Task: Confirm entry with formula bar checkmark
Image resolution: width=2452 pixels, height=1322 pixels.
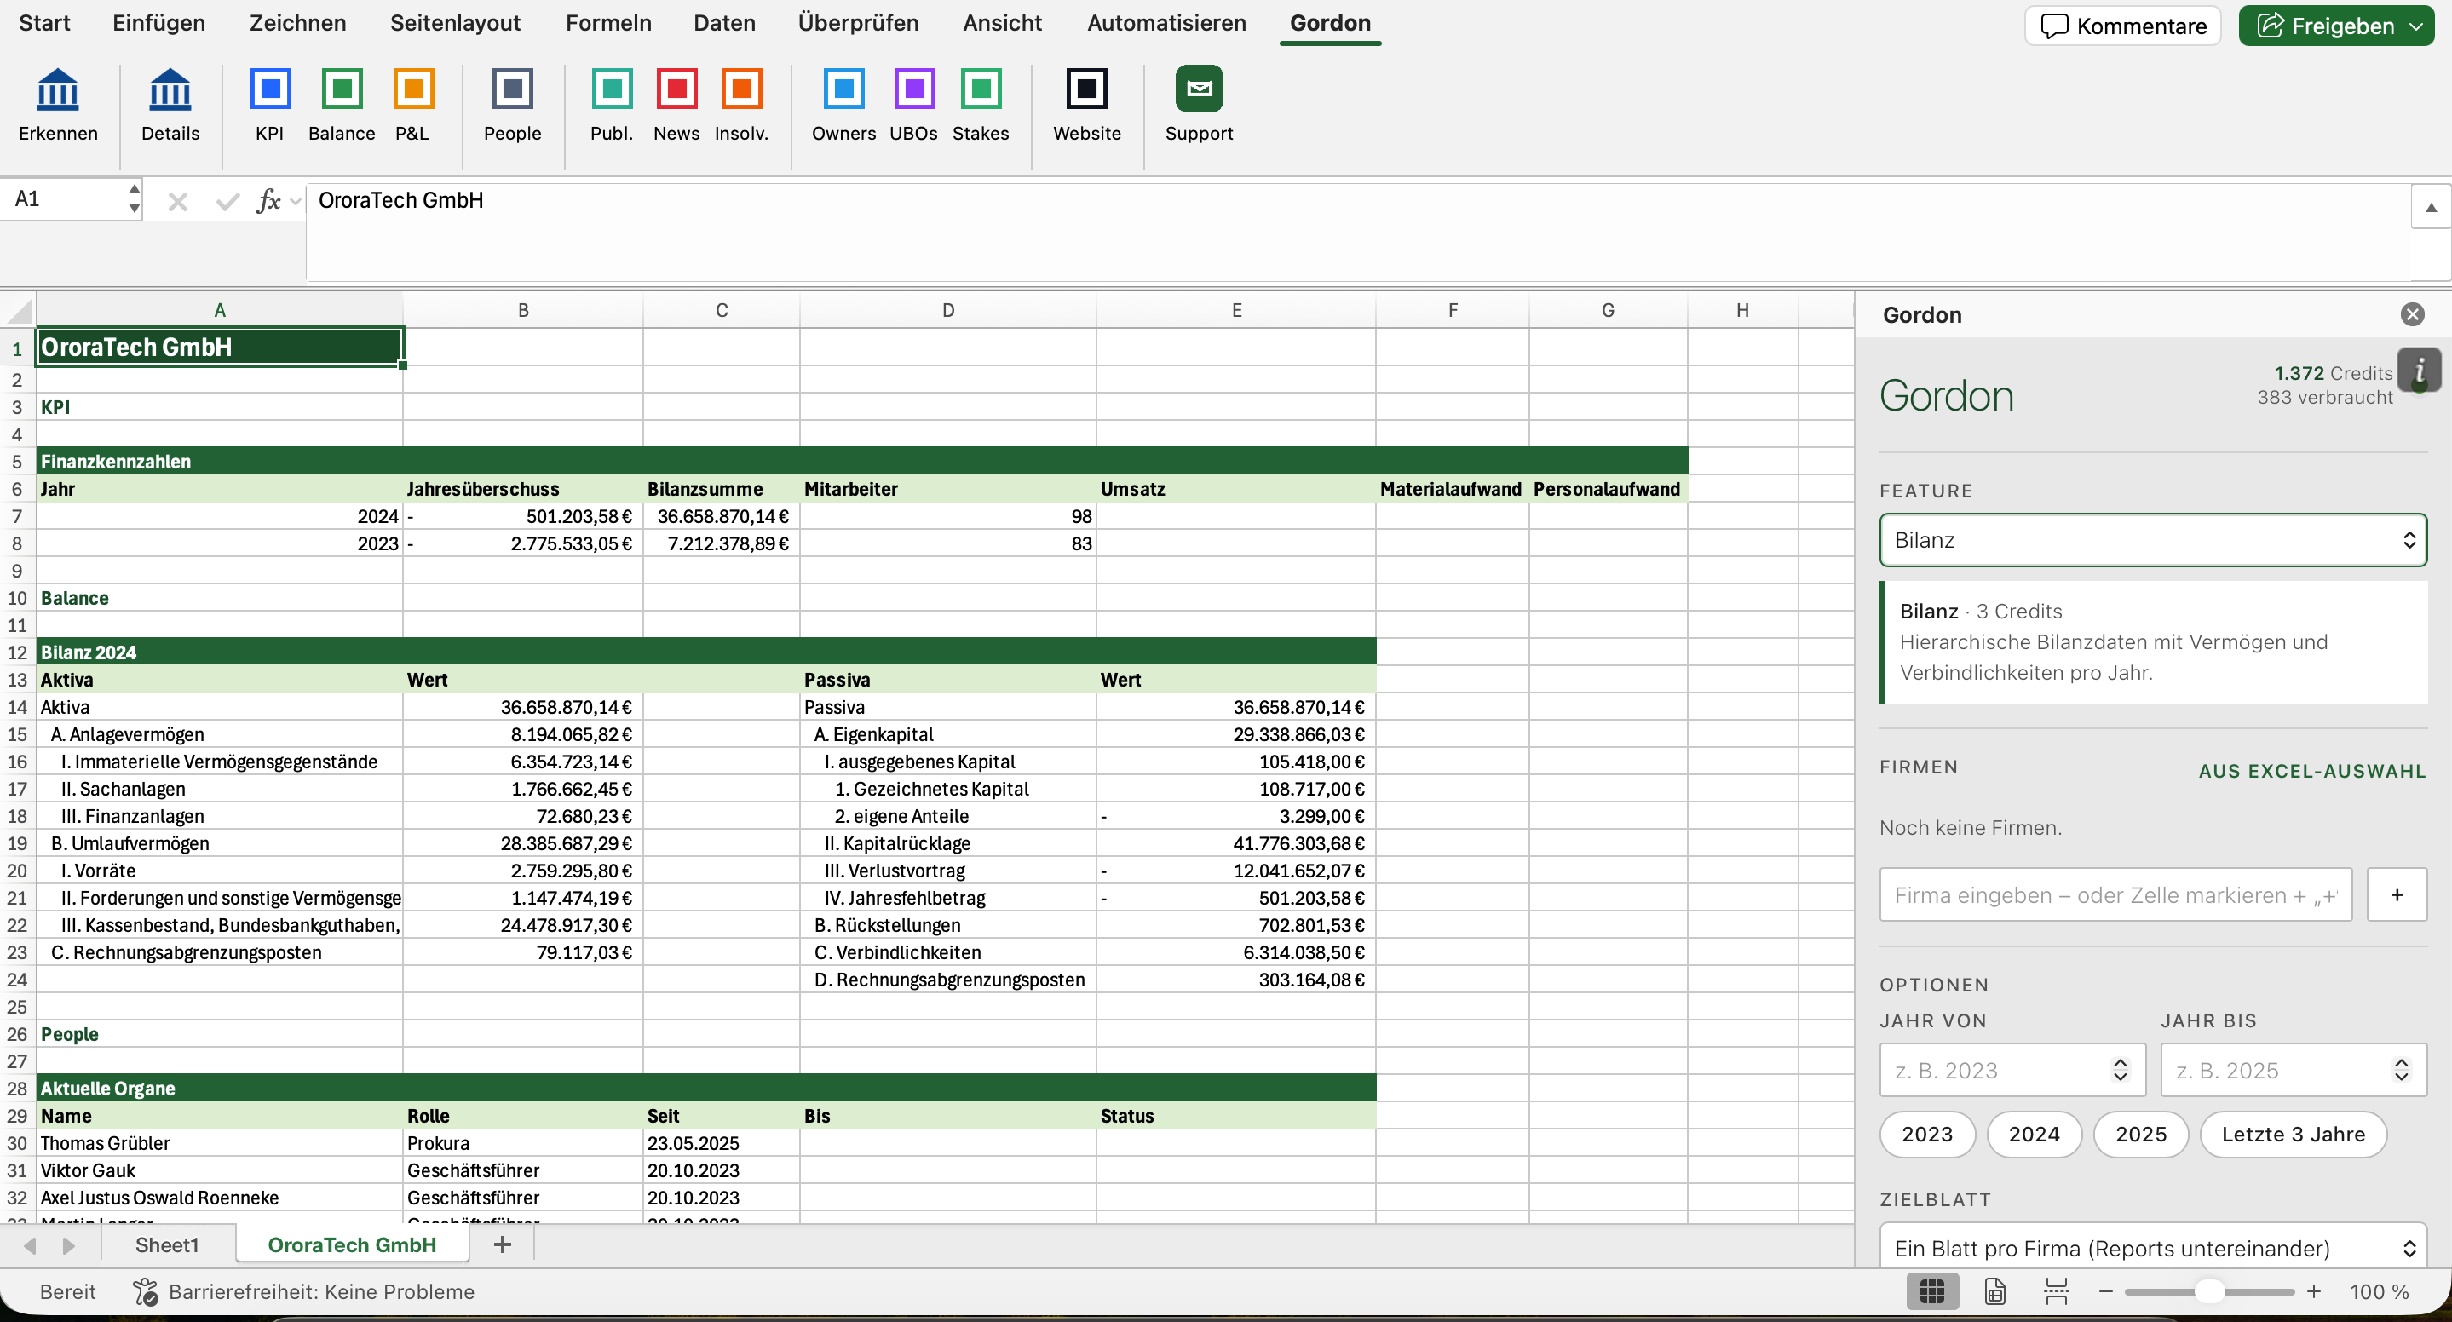Action: [227, 202]
